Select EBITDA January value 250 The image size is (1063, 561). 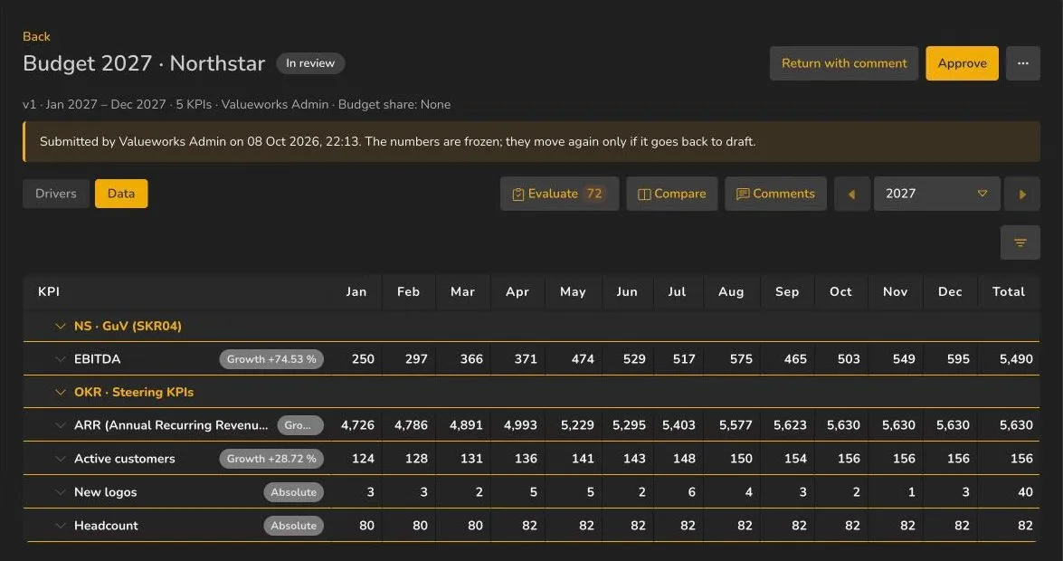click(363, 359)
